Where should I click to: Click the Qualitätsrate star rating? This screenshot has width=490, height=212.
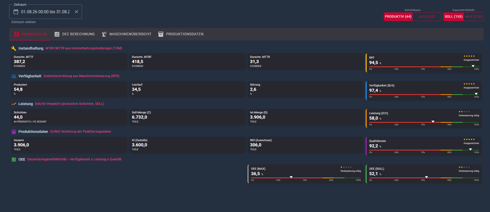(469, 139)
